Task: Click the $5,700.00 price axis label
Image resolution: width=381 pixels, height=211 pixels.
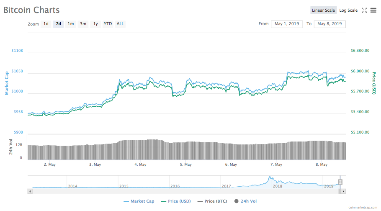Action: coord(360,91)
